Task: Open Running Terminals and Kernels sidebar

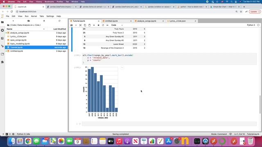Action: click(2, 30)
